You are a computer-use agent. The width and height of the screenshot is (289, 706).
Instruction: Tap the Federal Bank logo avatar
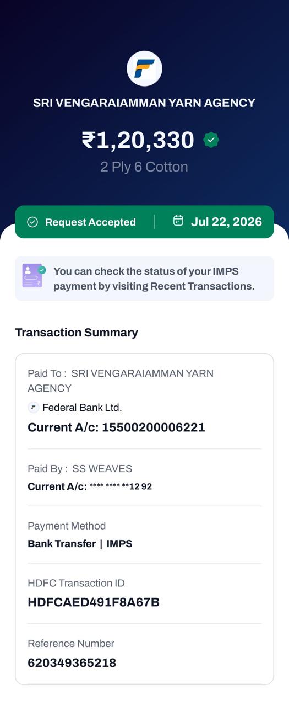tap(144, 68)
